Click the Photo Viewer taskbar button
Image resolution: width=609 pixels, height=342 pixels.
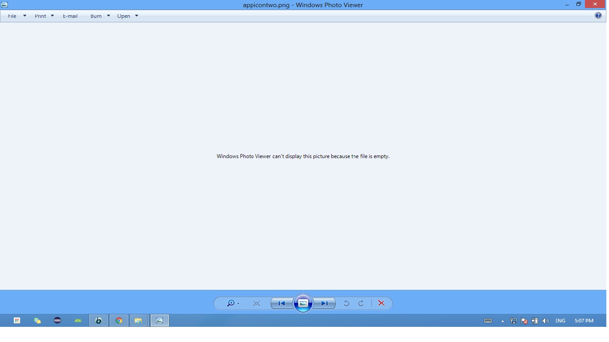click(x=160, y=320)
